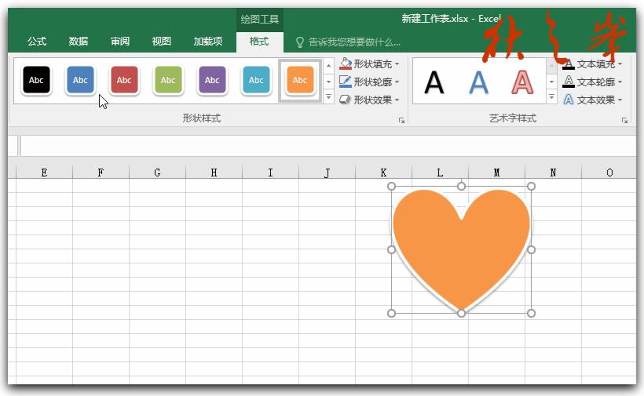This screenshot has width=644, height=396.
Task: Select column E header
Action: 44,173
